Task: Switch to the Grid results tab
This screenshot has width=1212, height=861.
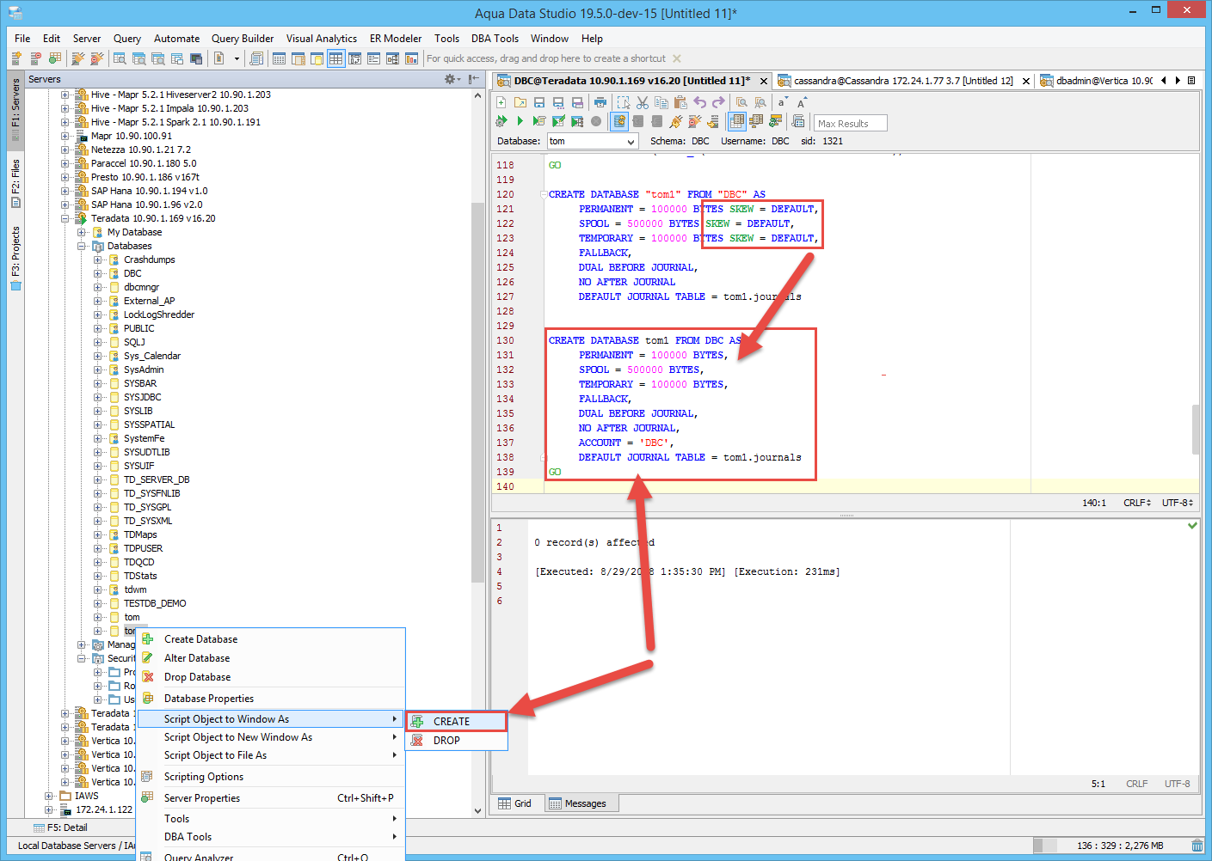Action: pyautogui.click(x=515, y=803)
